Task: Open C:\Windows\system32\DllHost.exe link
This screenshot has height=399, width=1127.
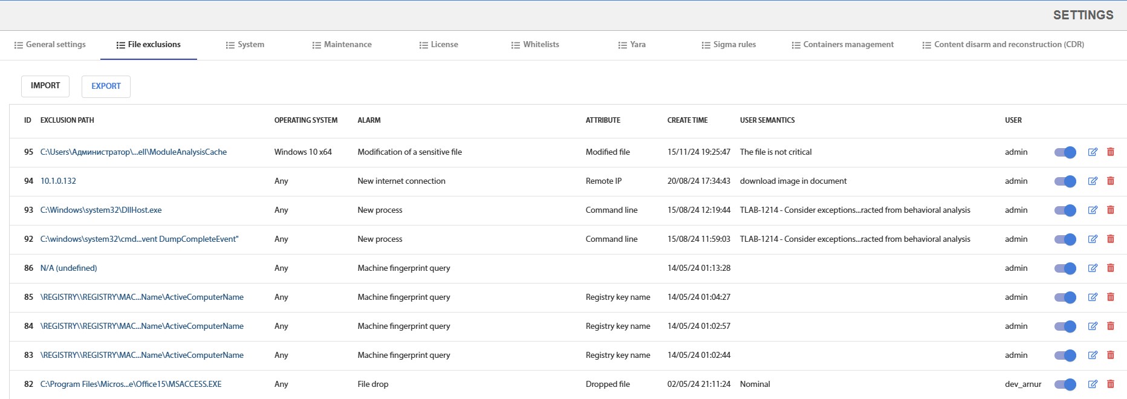Action: click(101, 210)
